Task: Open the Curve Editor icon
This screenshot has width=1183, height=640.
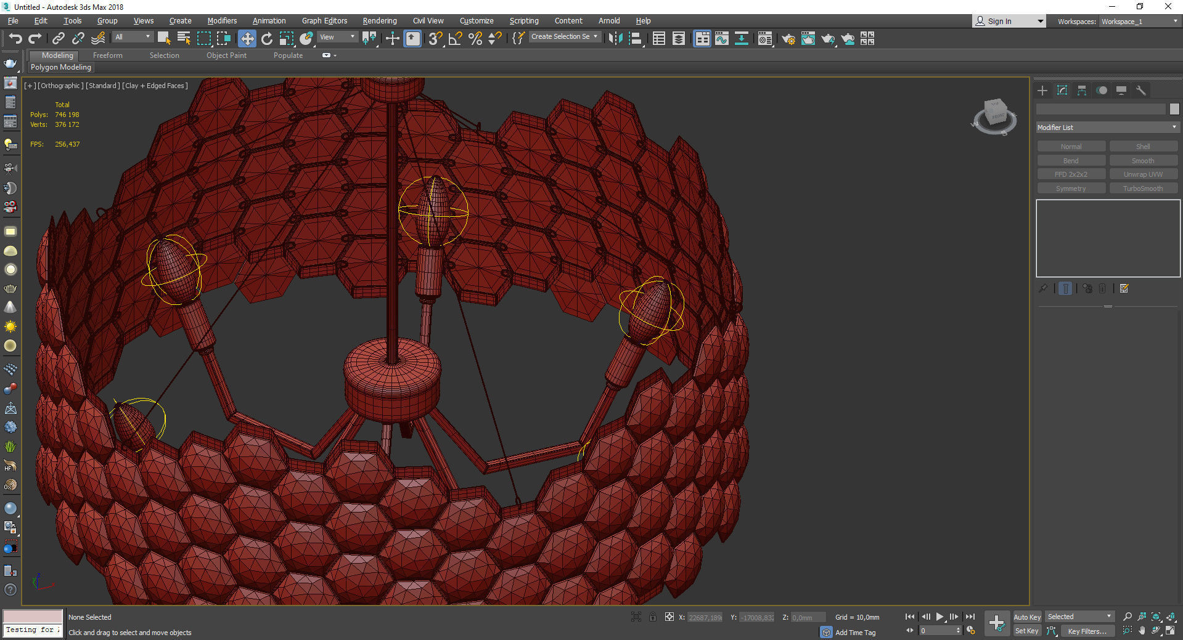Action: (x=722, y=39)
